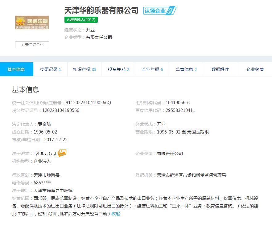This screenshot has width=272, height=234.
Task: Click institution type 企业法人
Action: point(42,161)
